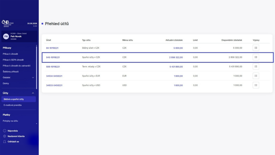Click the sidebar menu scrollbar
This screenshot has height=155, width=275.
point(37,68)
